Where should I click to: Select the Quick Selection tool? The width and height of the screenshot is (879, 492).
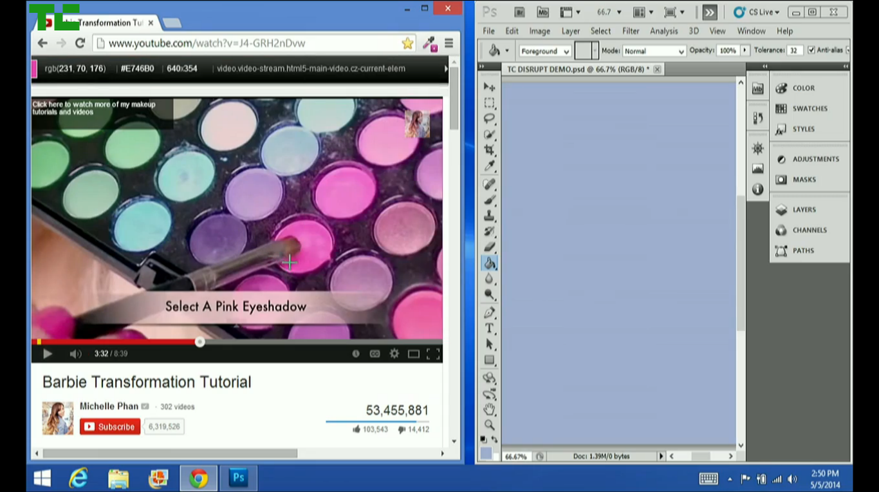[x=490, y=135]
